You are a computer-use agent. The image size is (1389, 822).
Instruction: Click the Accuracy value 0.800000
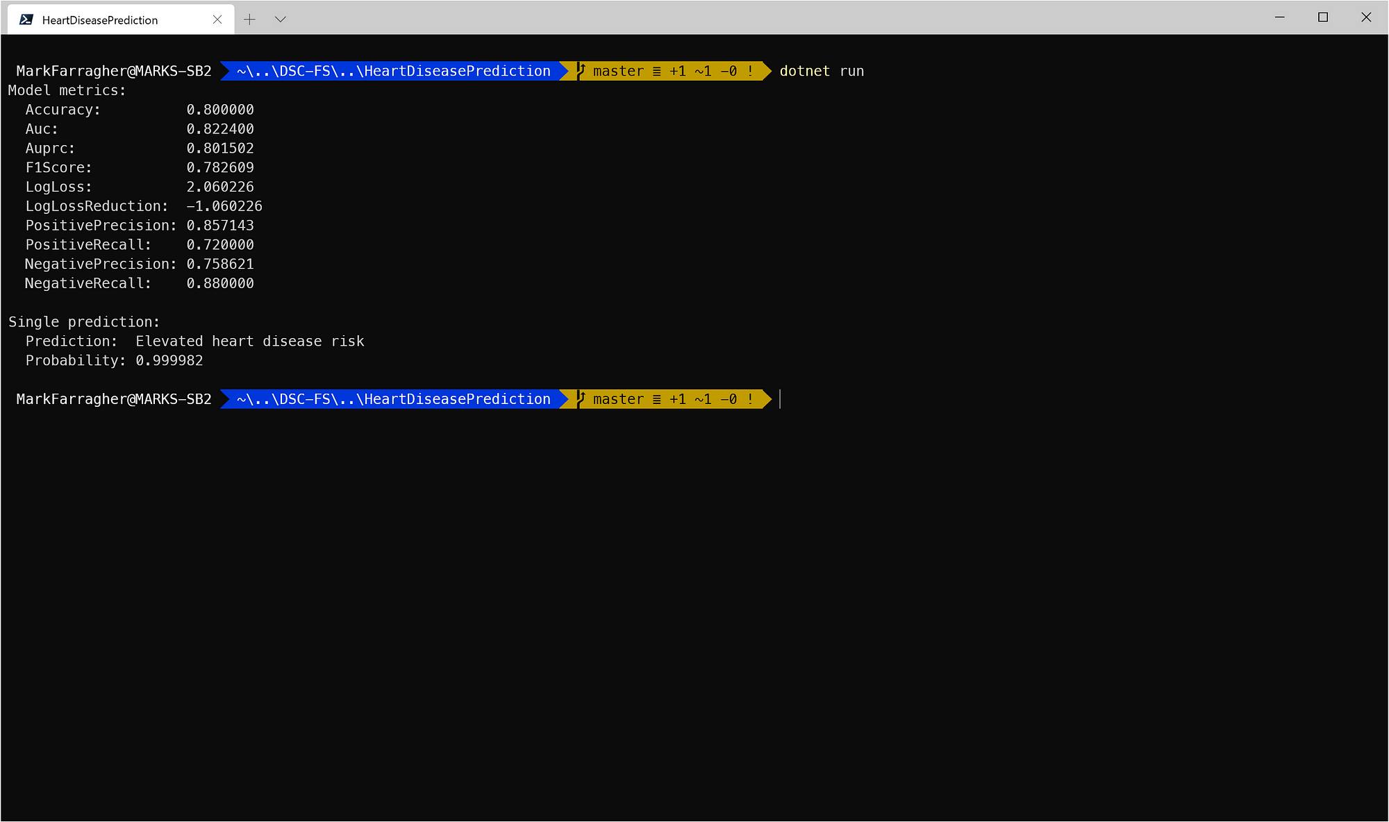coord(220,110)
